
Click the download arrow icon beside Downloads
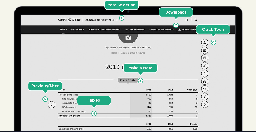click(x=179, y=29)
